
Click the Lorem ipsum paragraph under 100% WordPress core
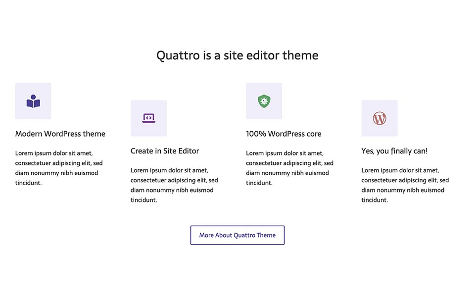coord(290,168)
